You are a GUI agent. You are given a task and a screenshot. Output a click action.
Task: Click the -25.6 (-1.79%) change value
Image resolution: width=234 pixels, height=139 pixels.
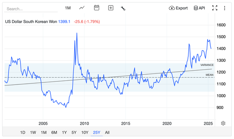[x=87, y=22]
